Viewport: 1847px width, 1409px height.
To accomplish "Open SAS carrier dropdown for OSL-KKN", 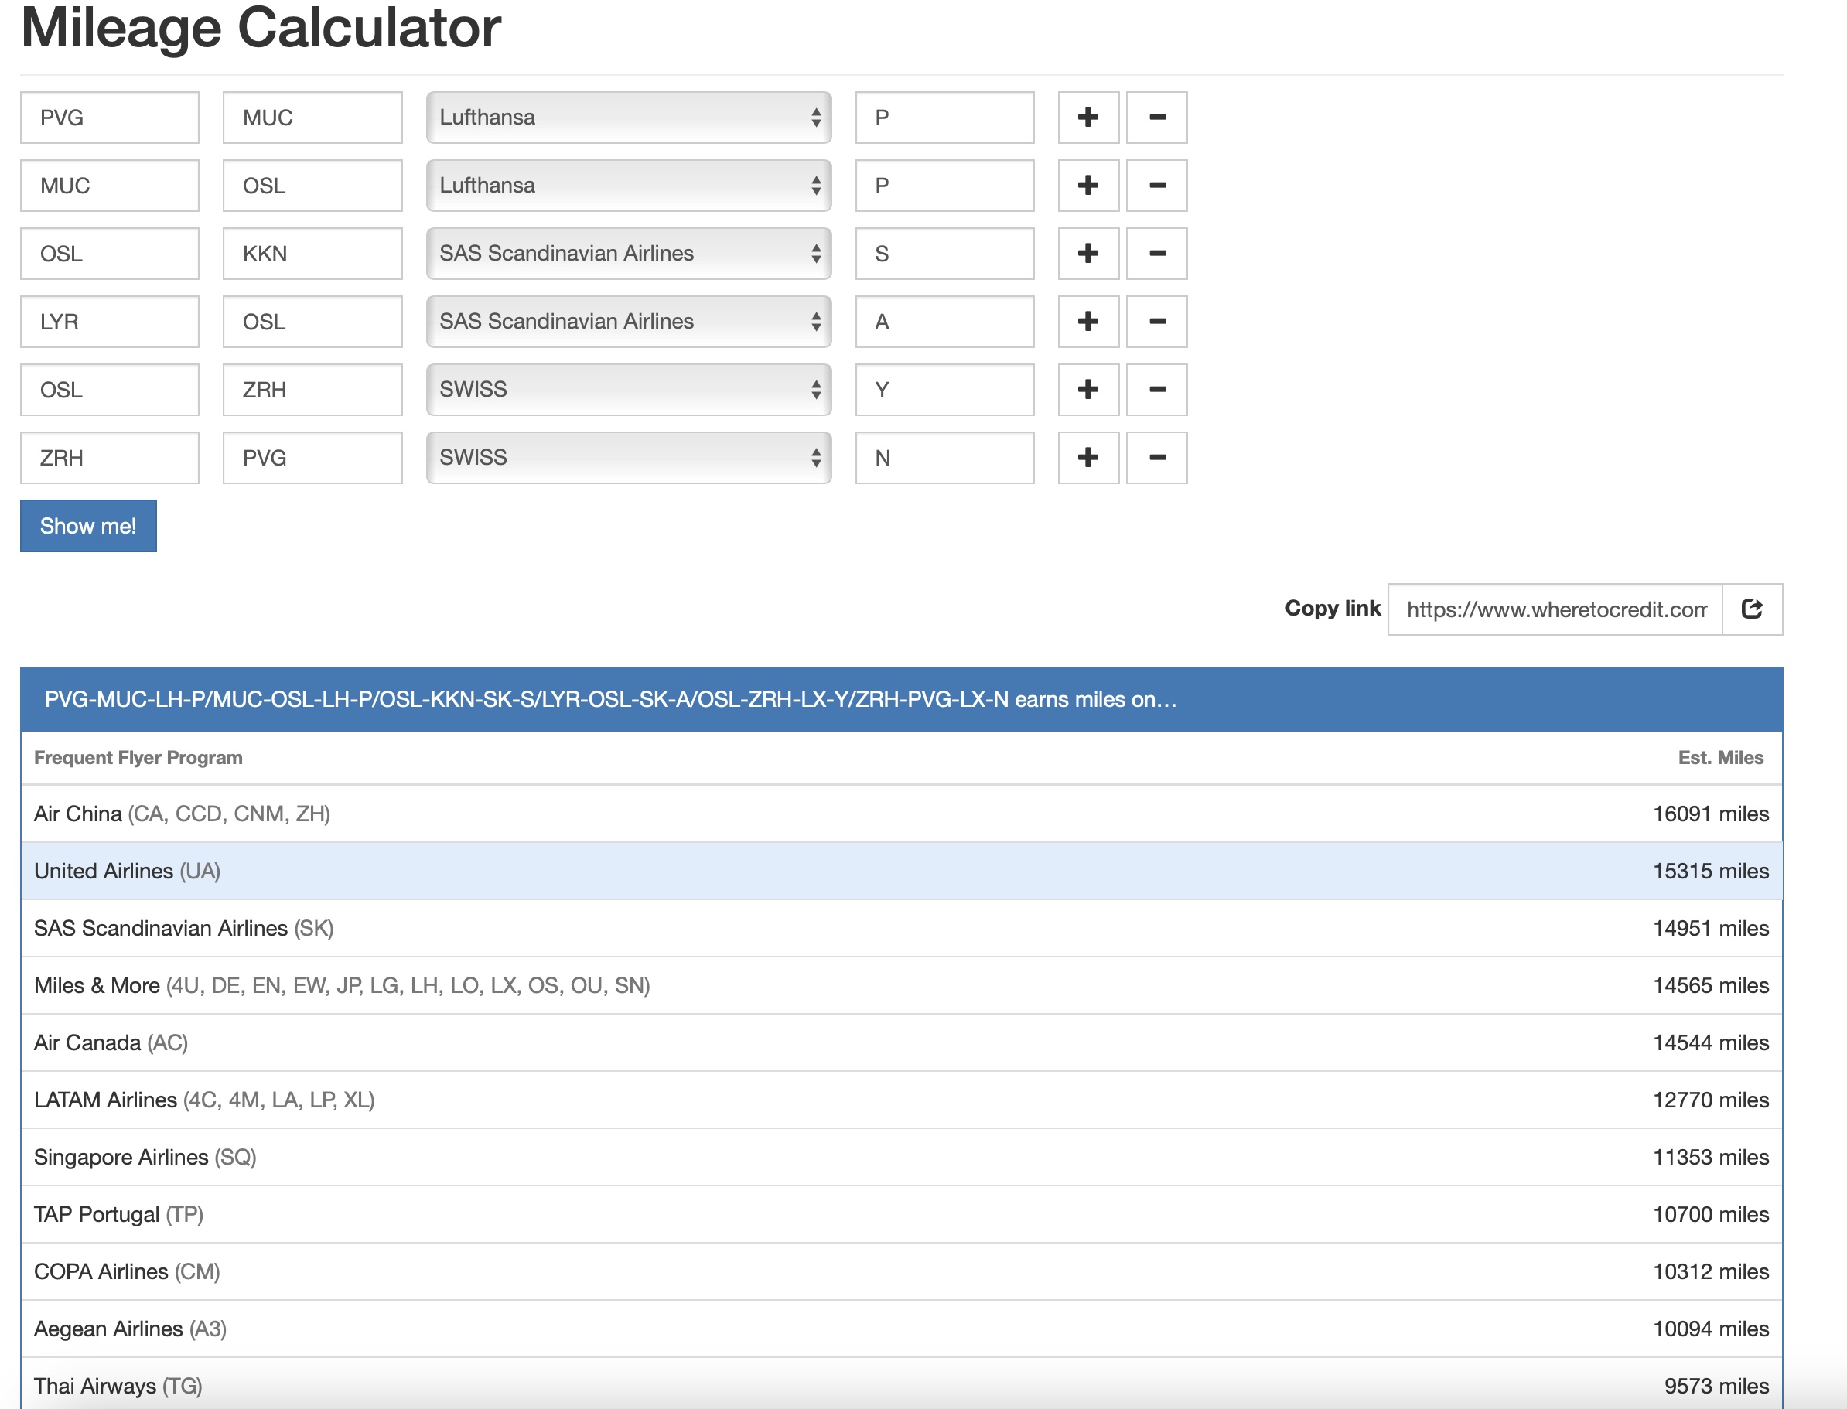I will coord(629,254).
